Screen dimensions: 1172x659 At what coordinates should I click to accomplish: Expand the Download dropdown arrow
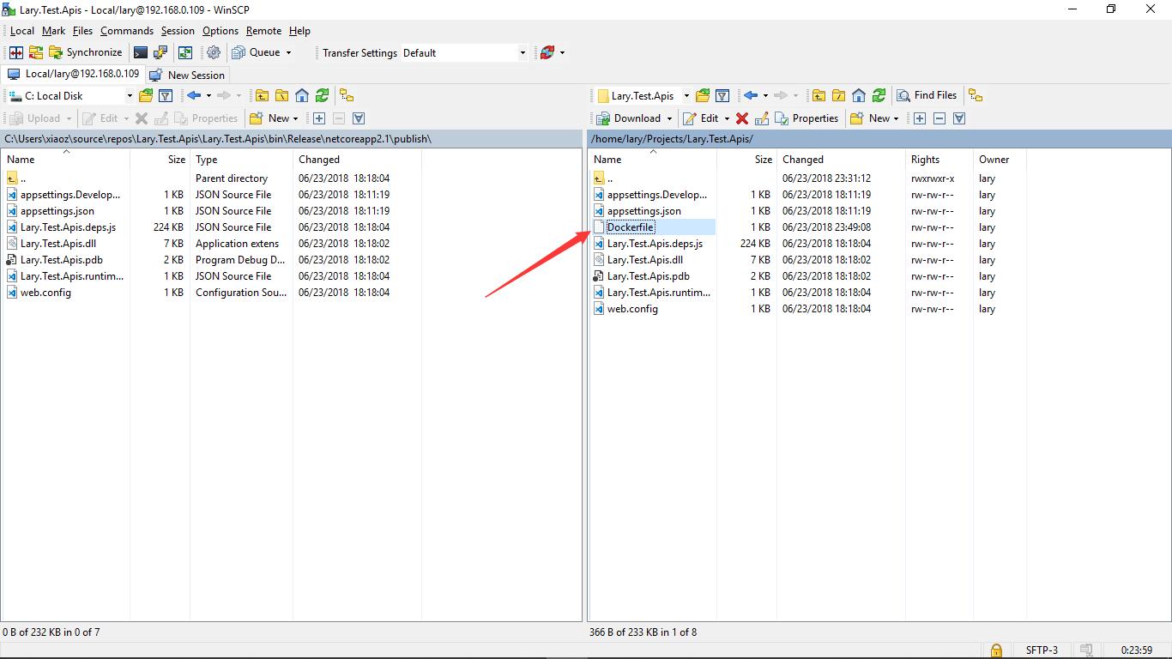668,118
